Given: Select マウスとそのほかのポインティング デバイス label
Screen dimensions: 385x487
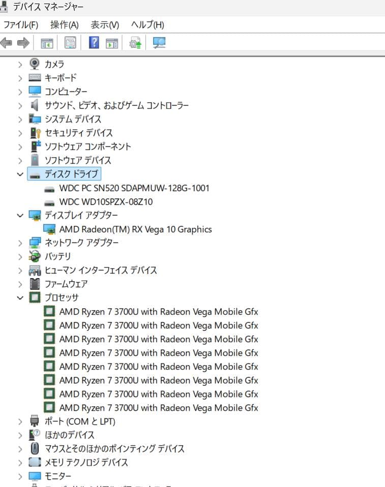Looking at the screenshot, I should point(114,448).
